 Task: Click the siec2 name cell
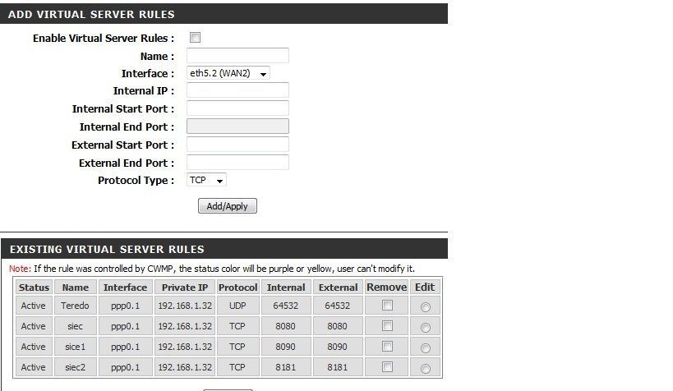(x=75, y=367)
